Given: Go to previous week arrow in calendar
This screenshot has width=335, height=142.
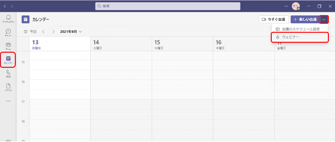Looking at the screenshot, I should 43,32.
